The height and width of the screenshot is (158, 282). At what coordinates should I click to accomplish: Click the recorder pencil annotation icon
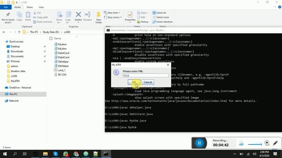[x=275, y=143]
